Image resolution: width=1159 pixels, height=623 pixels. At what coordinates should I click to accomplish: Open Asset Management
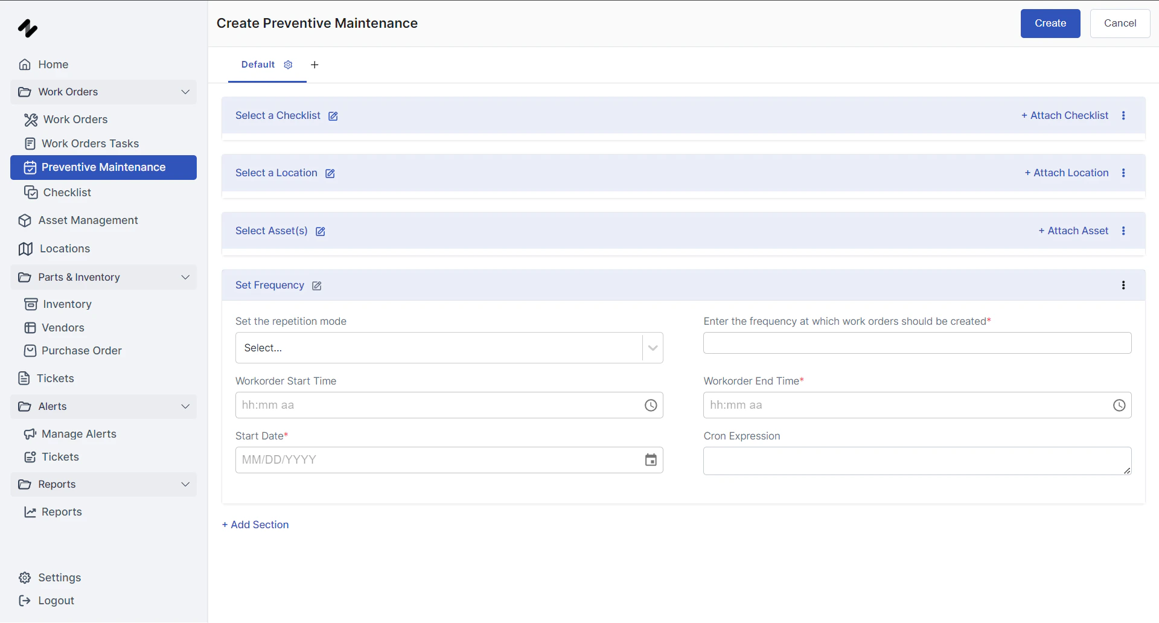coord(103,220)
